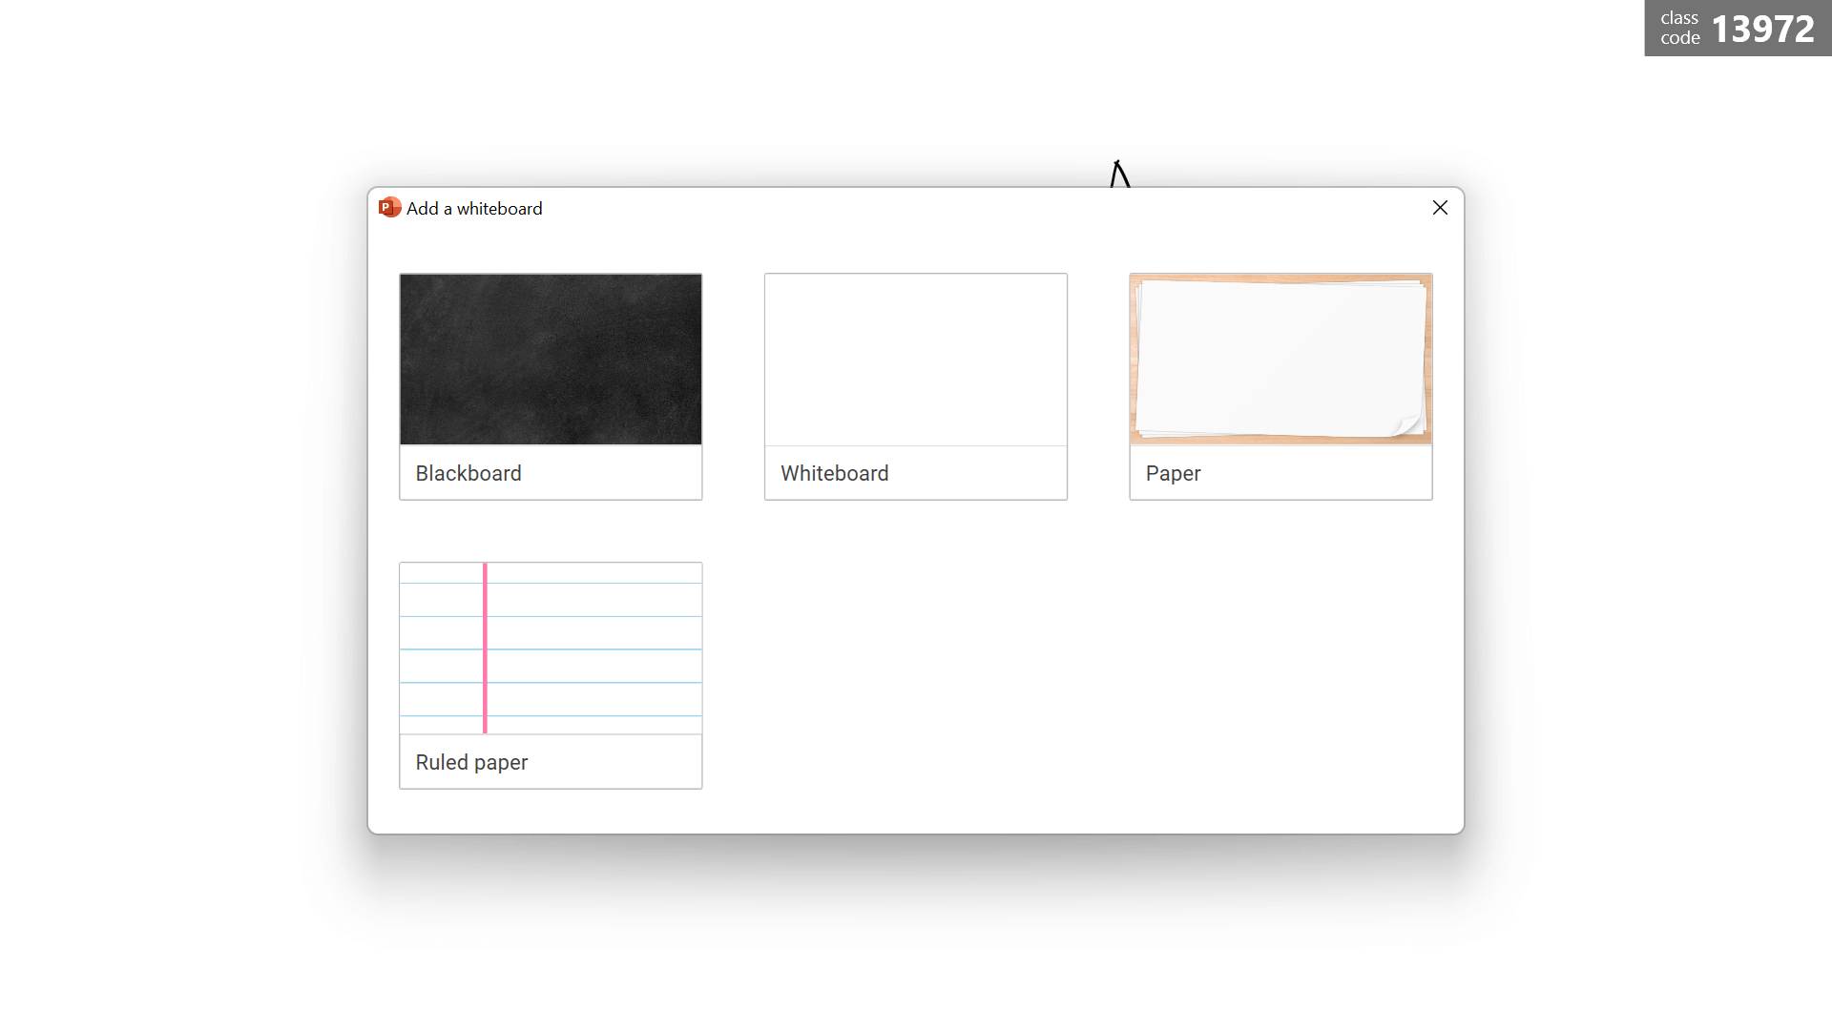The height and width of the screenshot is (1030, 1832).
Task: Click the Whiteboard label text
Action: [834, 473]
